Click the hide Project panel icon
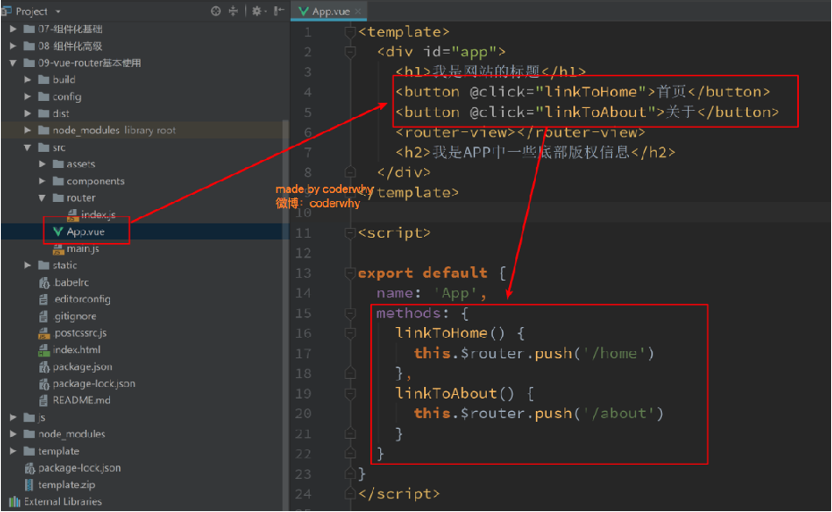The image size is (832, 512). pos(279,11)
